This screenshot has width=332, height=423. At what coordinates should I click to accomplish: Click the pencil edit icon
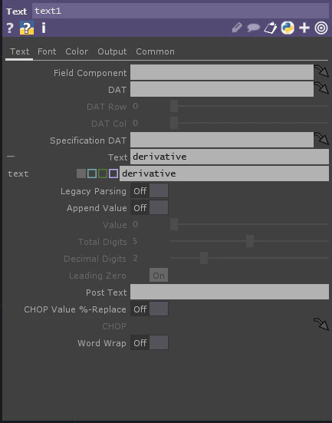tap(237, 28)
